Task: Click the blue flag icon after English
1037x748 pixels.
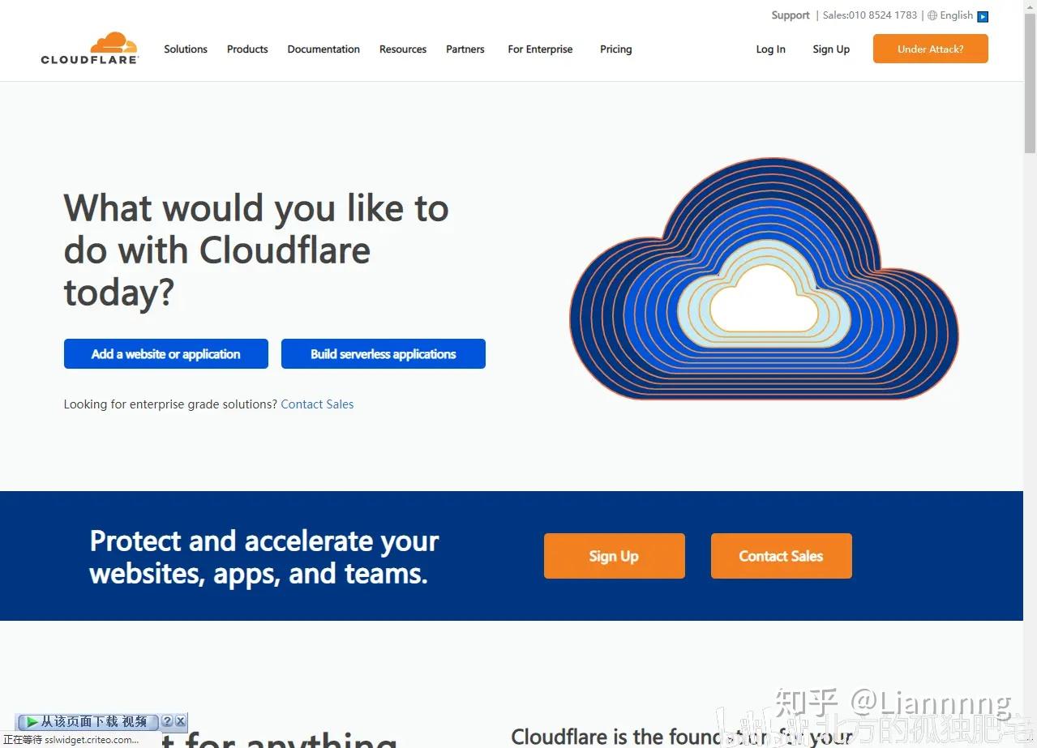Action: (x=982, y=15)
